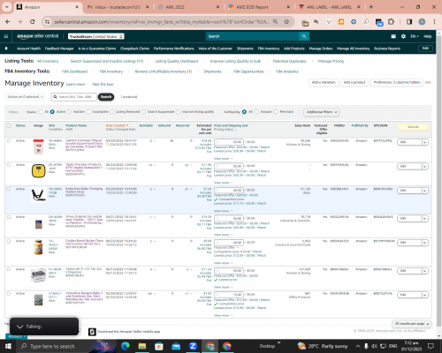Open Chrome three-dot menu
The width and height of the screenshot is (442, 353).
(x=434, y=22)
